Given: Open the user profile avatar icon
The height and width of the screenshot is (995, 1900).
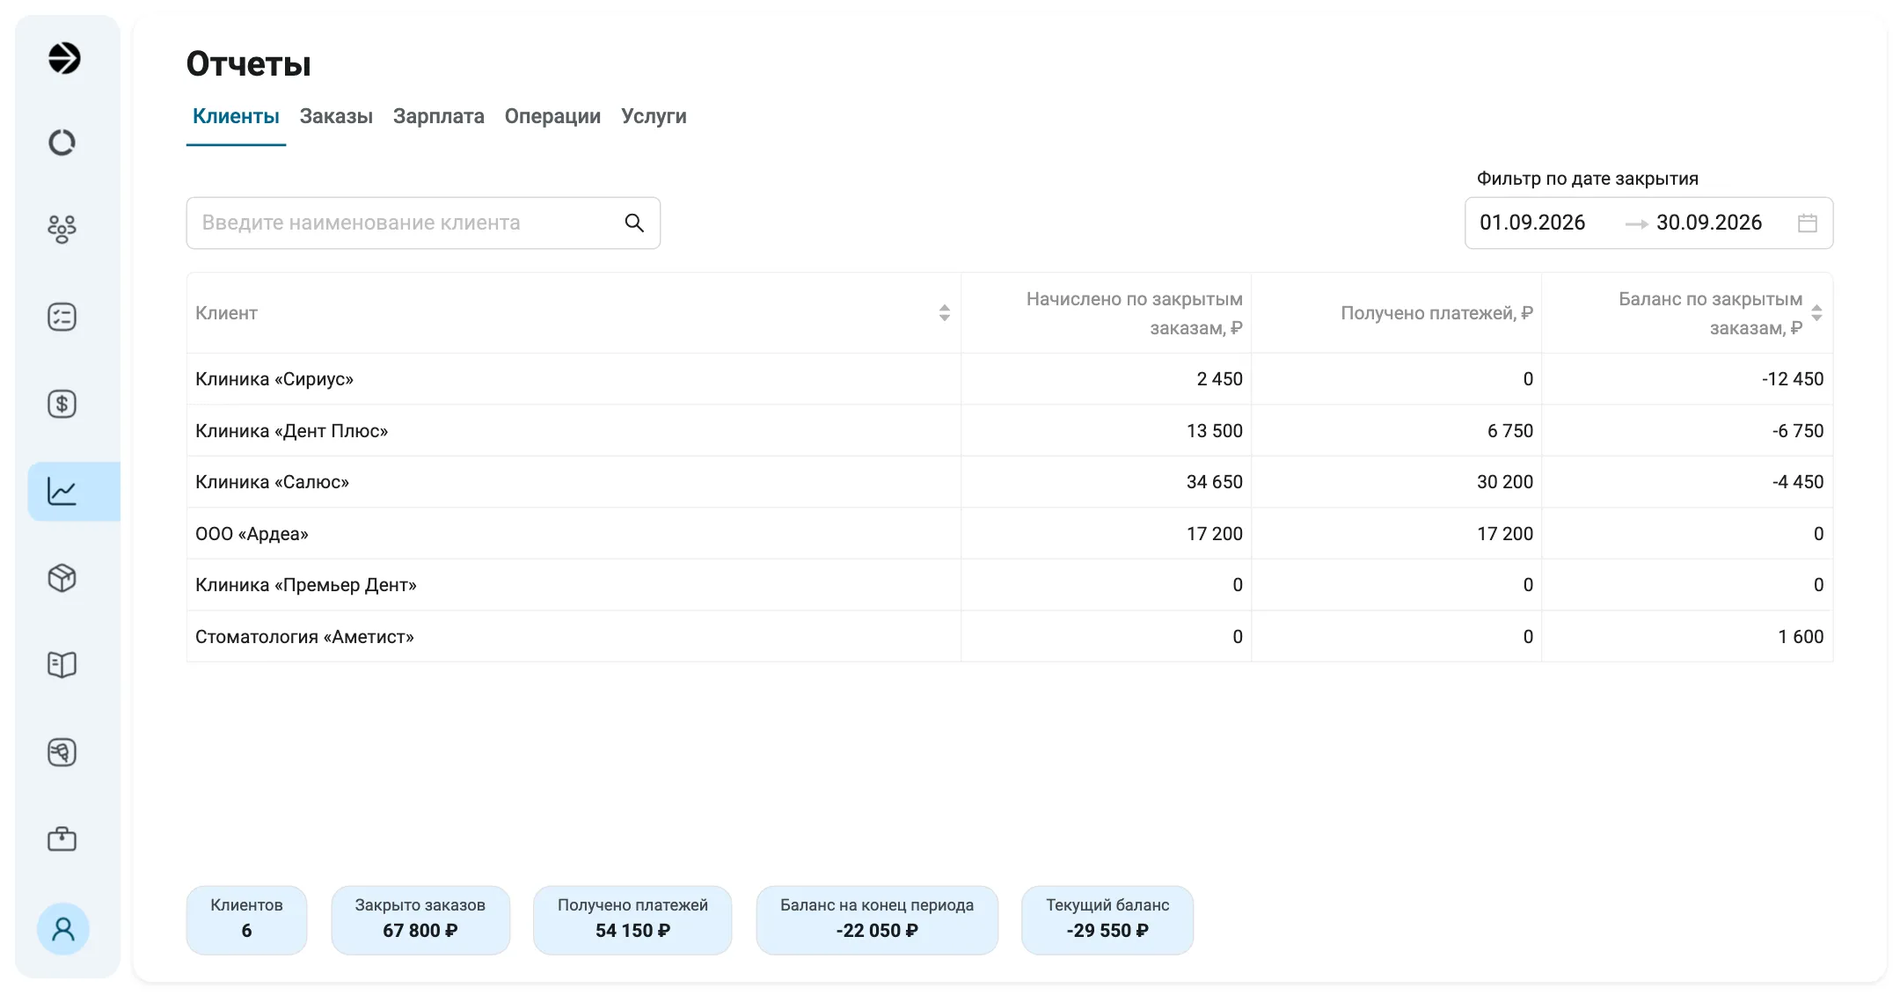Looking at the screenshot, I should (x=63, y=929).
